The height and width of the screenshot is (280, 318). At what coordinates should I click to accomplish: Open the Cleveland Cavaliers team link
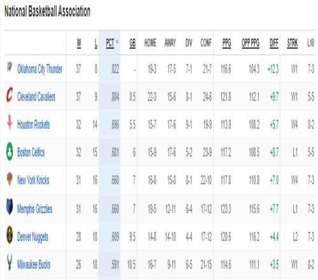36,97
